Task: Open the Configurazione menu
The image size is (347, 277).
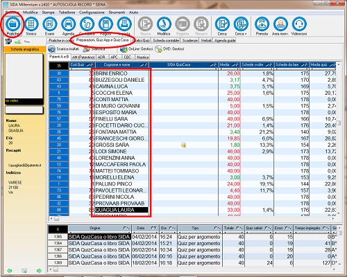Action: pyautogui.click(x=92, y=12)
